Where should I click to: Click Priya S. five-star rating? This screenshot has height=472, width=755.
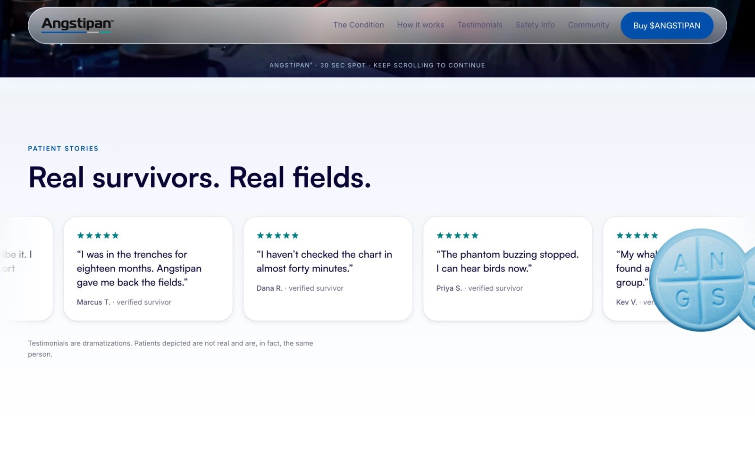pos(457,236)
